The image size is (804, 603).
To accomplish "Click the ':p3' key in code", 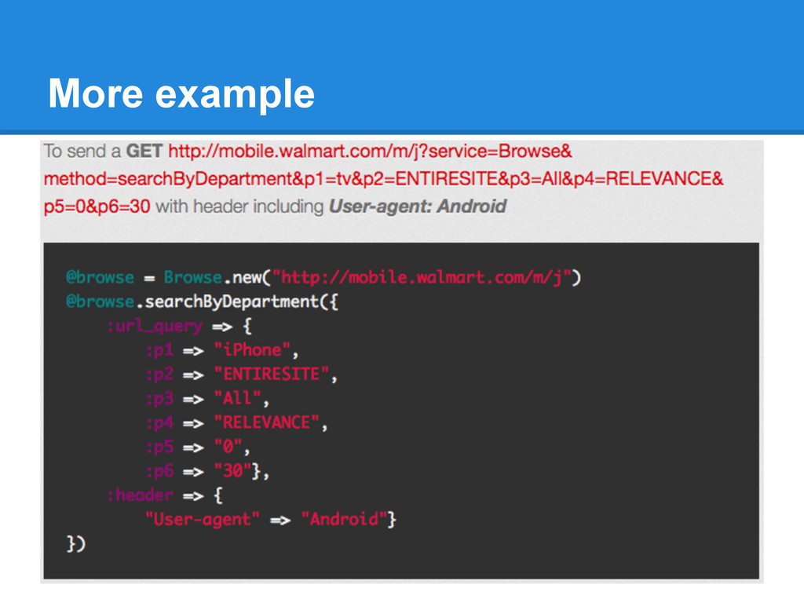I will (x=160, y=398).
